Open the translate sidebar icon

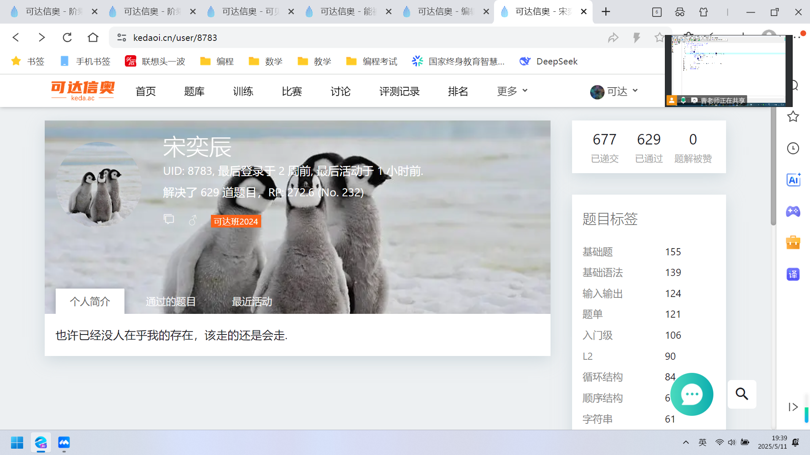point(793,274)
